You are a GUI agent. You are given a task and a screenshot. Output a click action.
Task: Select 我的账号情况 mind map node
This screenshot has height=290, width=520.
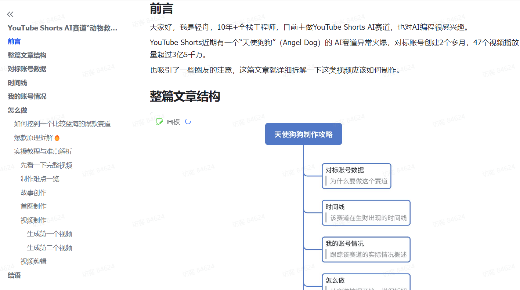point(366,249)
